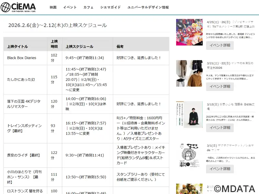Open the Zombie Land Saga event thumbnail

coord(189,32)
